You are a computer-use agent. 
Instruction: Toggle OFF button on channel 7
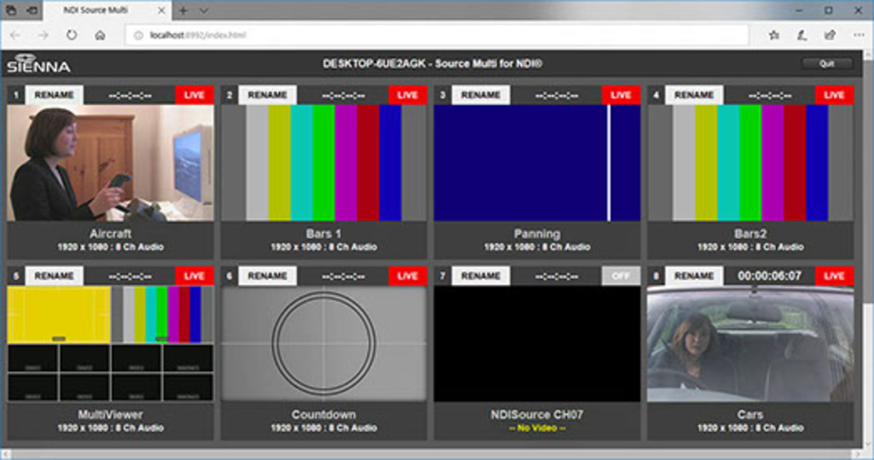pos(621,276)
